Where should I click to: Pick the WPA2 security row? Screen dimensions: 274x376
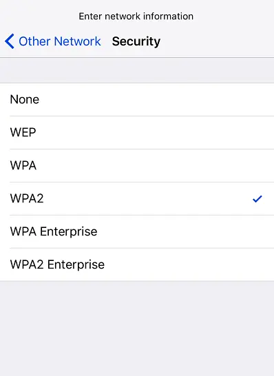[x=137, y=199]
